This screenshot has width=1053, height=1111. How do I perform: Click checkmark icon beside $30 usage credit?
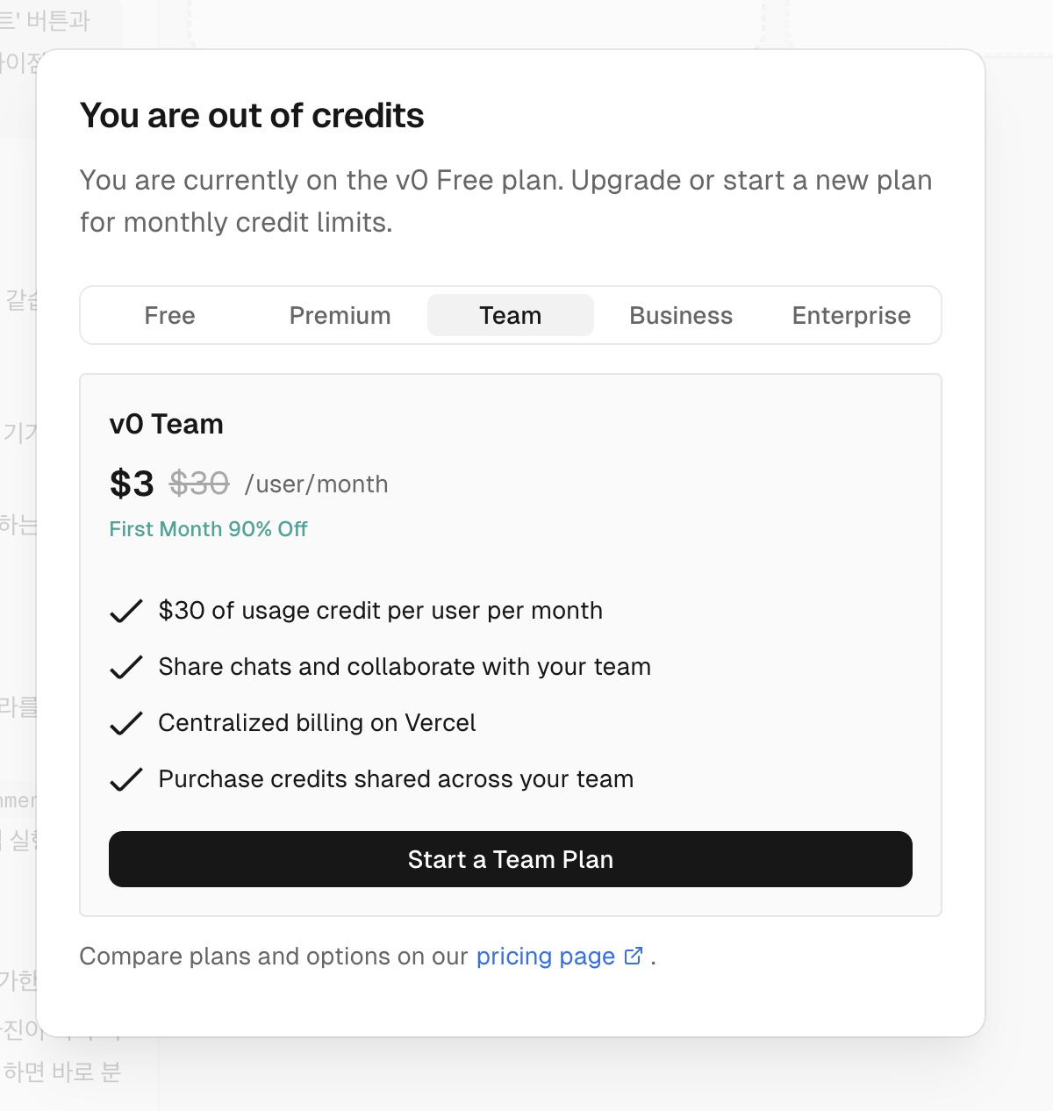(126, 611)
